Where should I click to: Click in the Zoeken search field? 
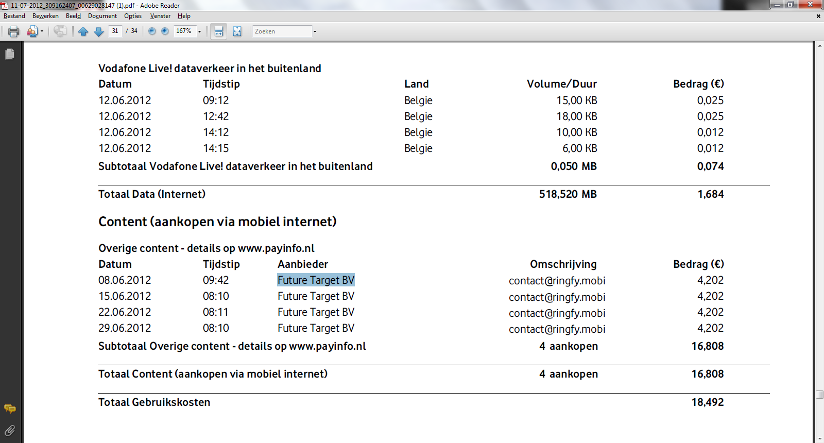pos(282,31)
